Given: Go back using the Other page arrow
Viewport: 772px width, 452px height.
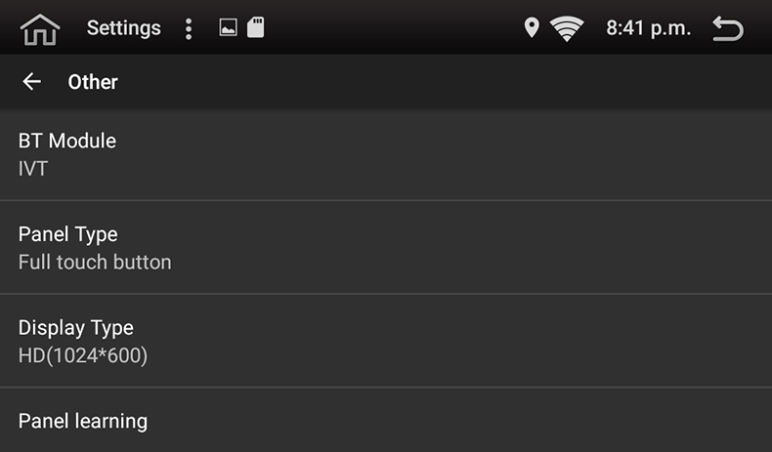Looking at the screenshot, I should (x=32, y=82).
